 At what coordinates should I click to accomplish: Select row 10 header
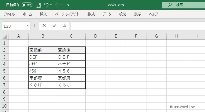tap(4, 106)
